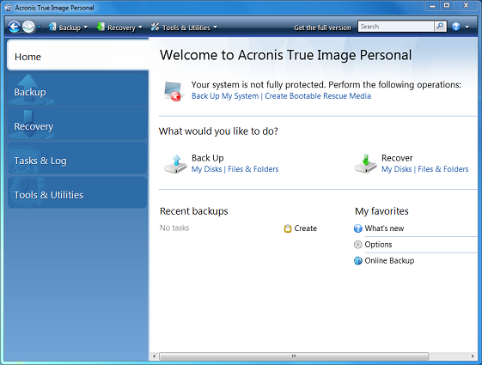
Task: Expand the Backup toolbar dropdown arrow
Action: coord(85,27)
